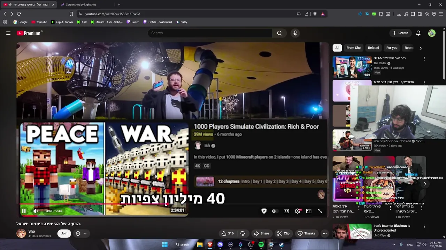
Task: Toggle closed captions in the player
Action: tap(286, 211)
